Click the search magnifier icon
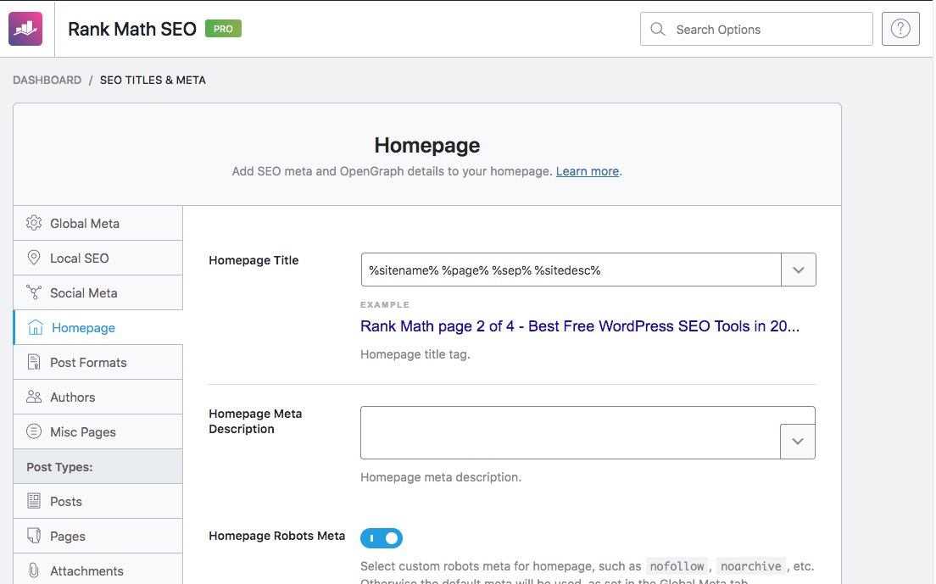 pyautogui.click(x=658, y=29)
